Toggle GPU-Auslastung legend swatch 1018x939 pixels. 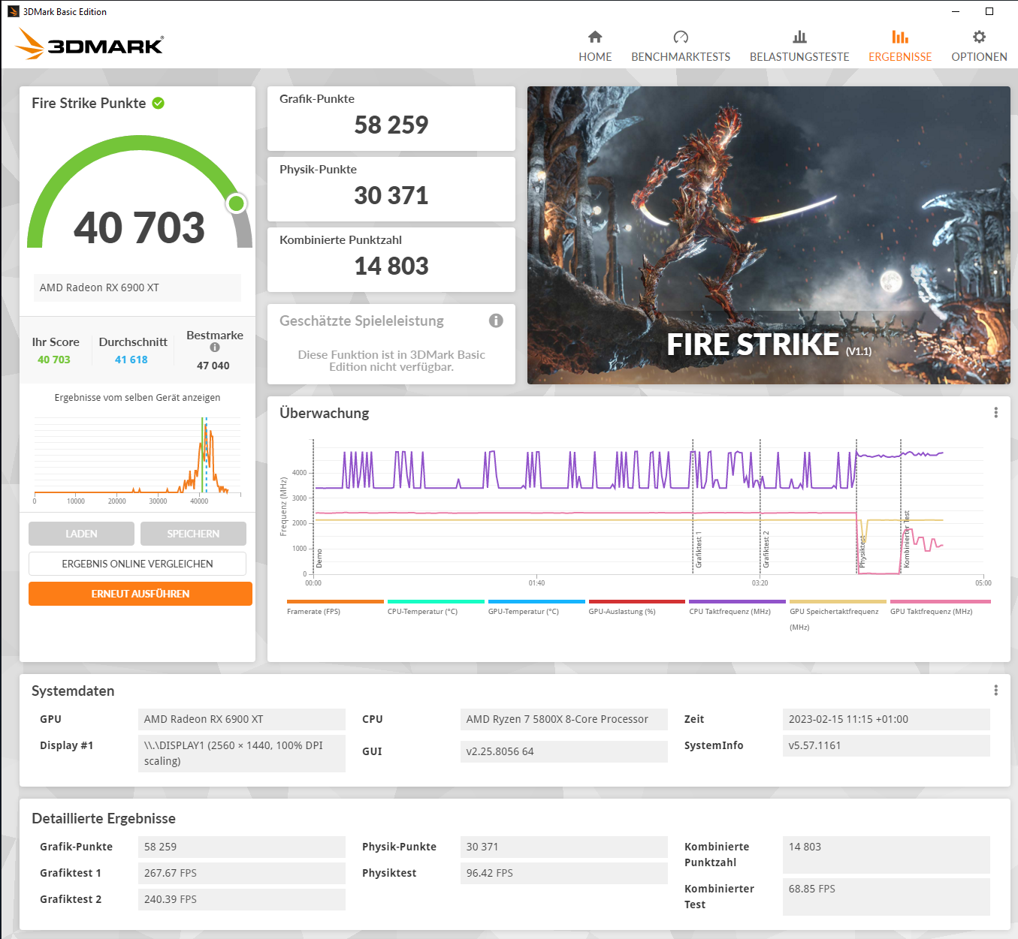point(637,601)
